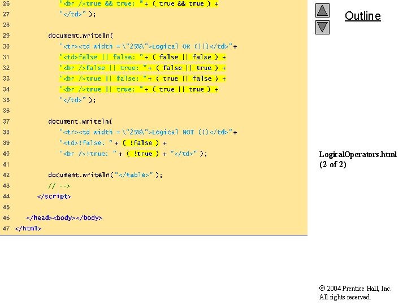The height and width of the screenshot is (305, 407).
Task: Click the document.writeln("</table>") statement
Action: tap(105, 175)
